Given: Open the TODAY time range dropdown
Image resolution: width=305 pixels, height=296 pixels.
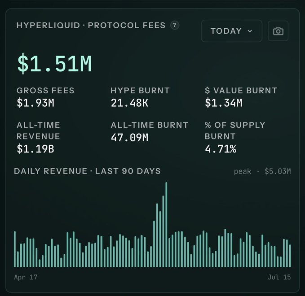Looking at the screenshot, I should 231,31.
